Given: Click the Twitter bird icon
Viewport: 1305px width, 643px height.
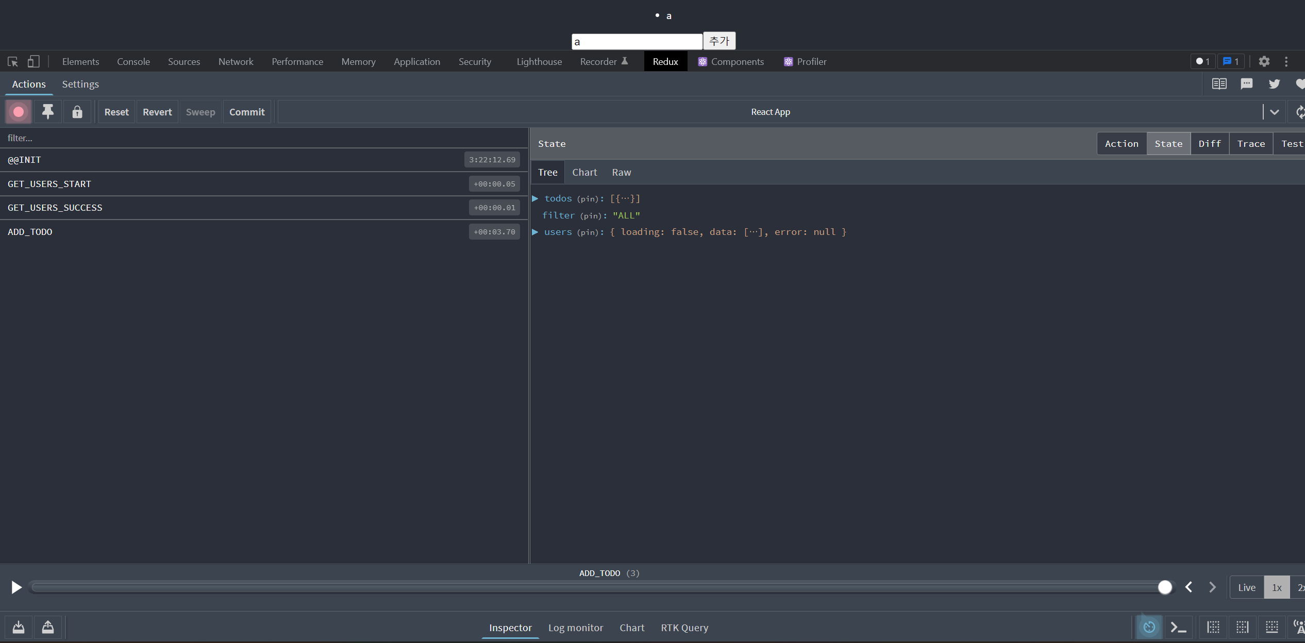Looking at the screenshot, I should pos(1274,84).
